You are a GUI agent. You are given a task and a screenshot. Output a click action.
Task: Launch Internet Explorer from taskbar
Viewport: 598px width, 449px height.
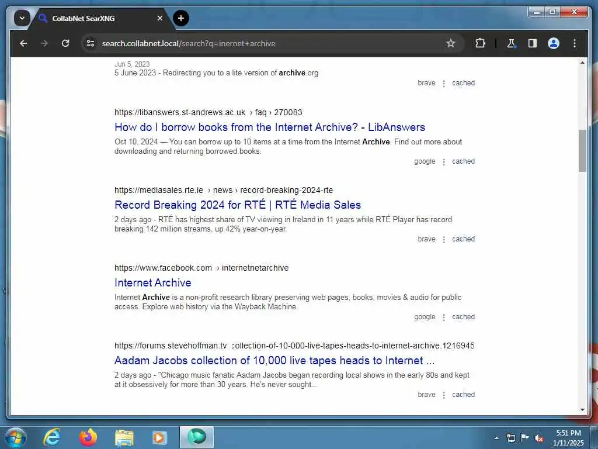click(52, 437)
